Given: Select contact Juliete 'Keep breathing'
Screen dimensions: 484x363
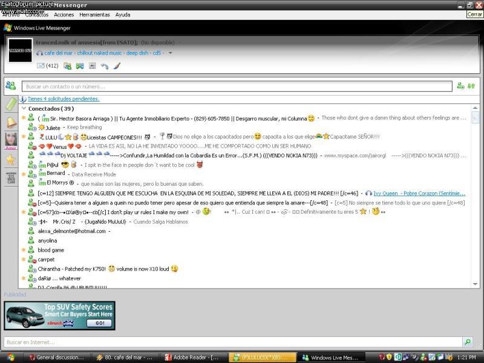Looking at the screenshot, I should [244, 127].
